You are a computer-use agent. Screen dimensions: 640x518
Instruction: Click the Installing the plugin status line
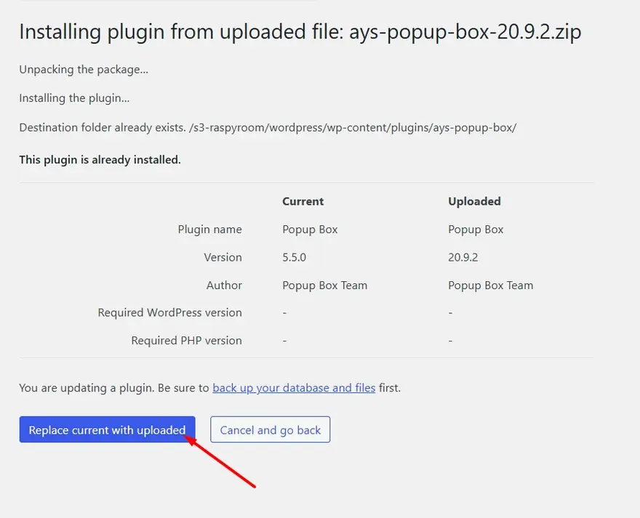click(x=74, y=98)
